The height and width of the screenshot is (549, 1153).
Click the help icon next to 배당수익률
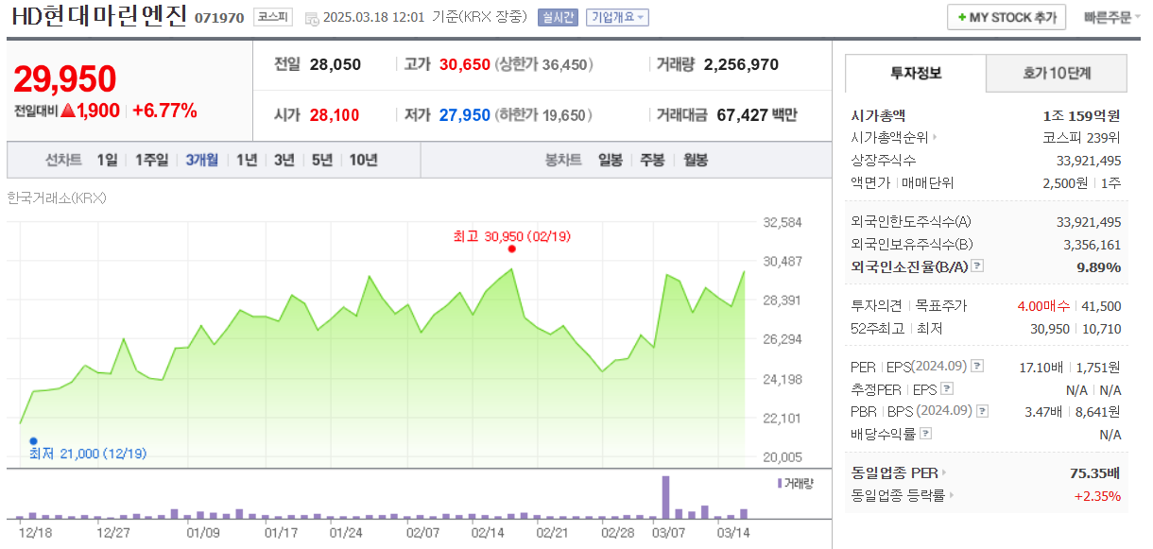(x=925, y=434)
